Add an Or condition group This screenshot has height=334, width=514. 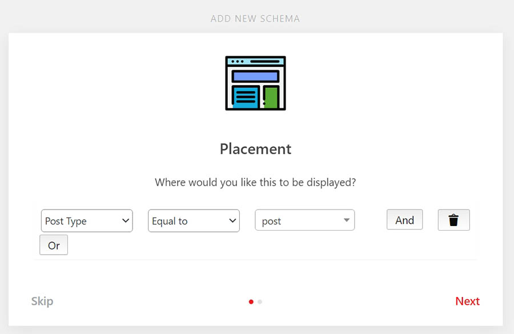[54, 246]
